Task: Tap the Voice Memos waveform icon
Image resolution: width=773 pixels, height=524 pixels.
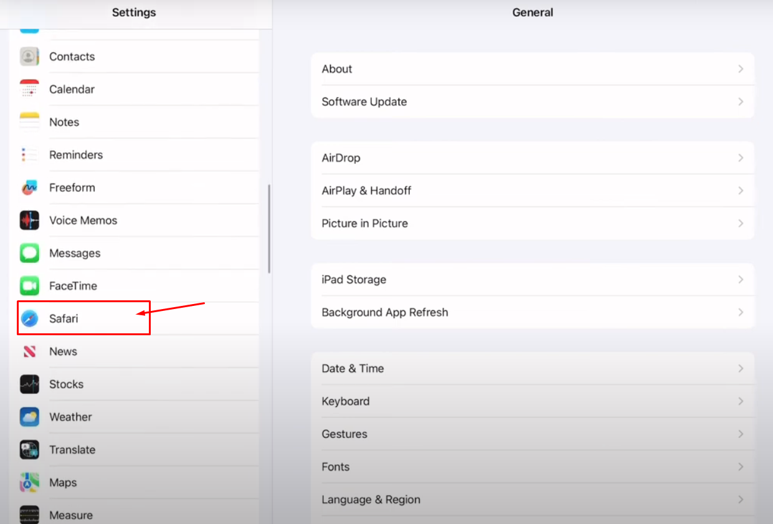Action: tap(29, 221)
